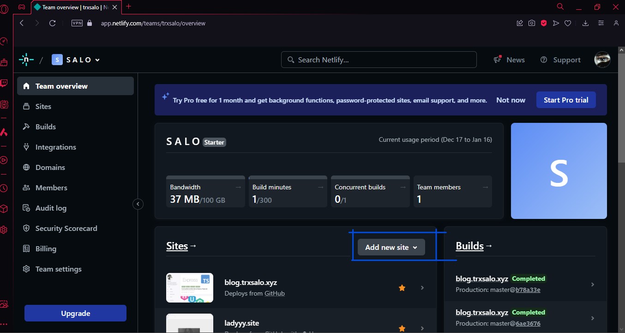Click the Upgrade button
Image resolution: width=625 pixels, height=333 pixels.
(x=75, y=313)
